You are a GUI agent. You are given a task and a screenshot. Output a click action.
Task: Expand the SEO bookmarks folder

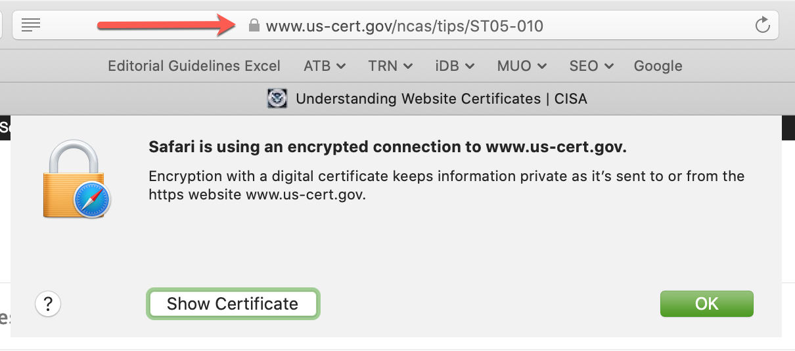coord(591,66)
